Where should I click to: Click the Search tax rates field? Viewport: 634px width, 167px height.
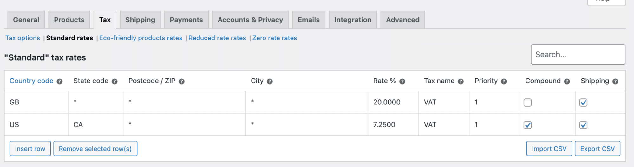578,55
